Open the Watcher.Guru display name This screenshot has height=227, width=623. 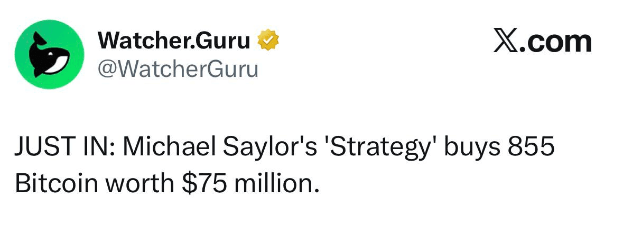click(174, 41)
